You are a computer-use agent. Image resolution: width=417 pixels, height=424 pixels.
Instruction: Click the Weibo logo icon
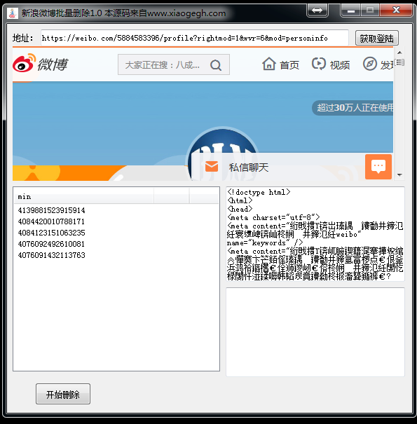(x=24, y=63)
